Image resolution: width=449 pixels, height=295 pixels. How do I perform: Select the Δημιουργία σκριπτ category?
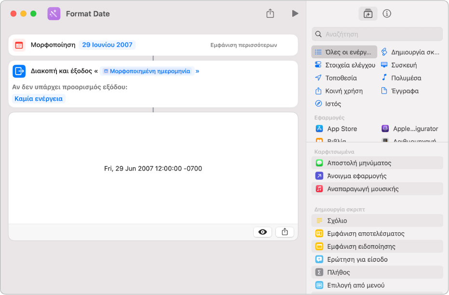click(410, 52)
